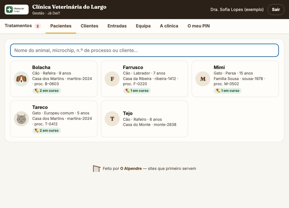This screenshot has width=289, height=208.
Task: Click Farrusco's '1 em curso' badge
Action: (137, 91)
